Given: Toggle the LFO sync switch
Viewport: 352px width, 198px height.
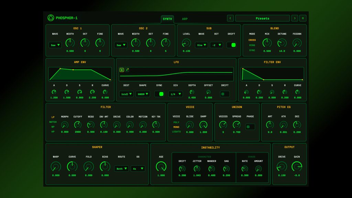Looking at the screenshot, I should coord(159,94).
